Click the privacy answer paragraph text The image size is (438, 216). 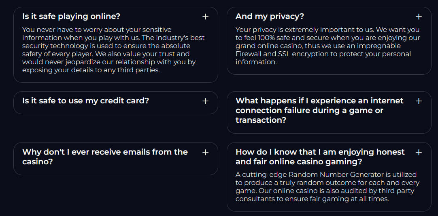coord(327,46)
